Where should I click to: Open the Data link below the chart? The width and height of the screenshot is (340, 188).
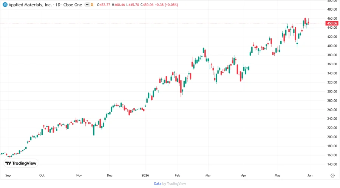(x=158, y=184)
